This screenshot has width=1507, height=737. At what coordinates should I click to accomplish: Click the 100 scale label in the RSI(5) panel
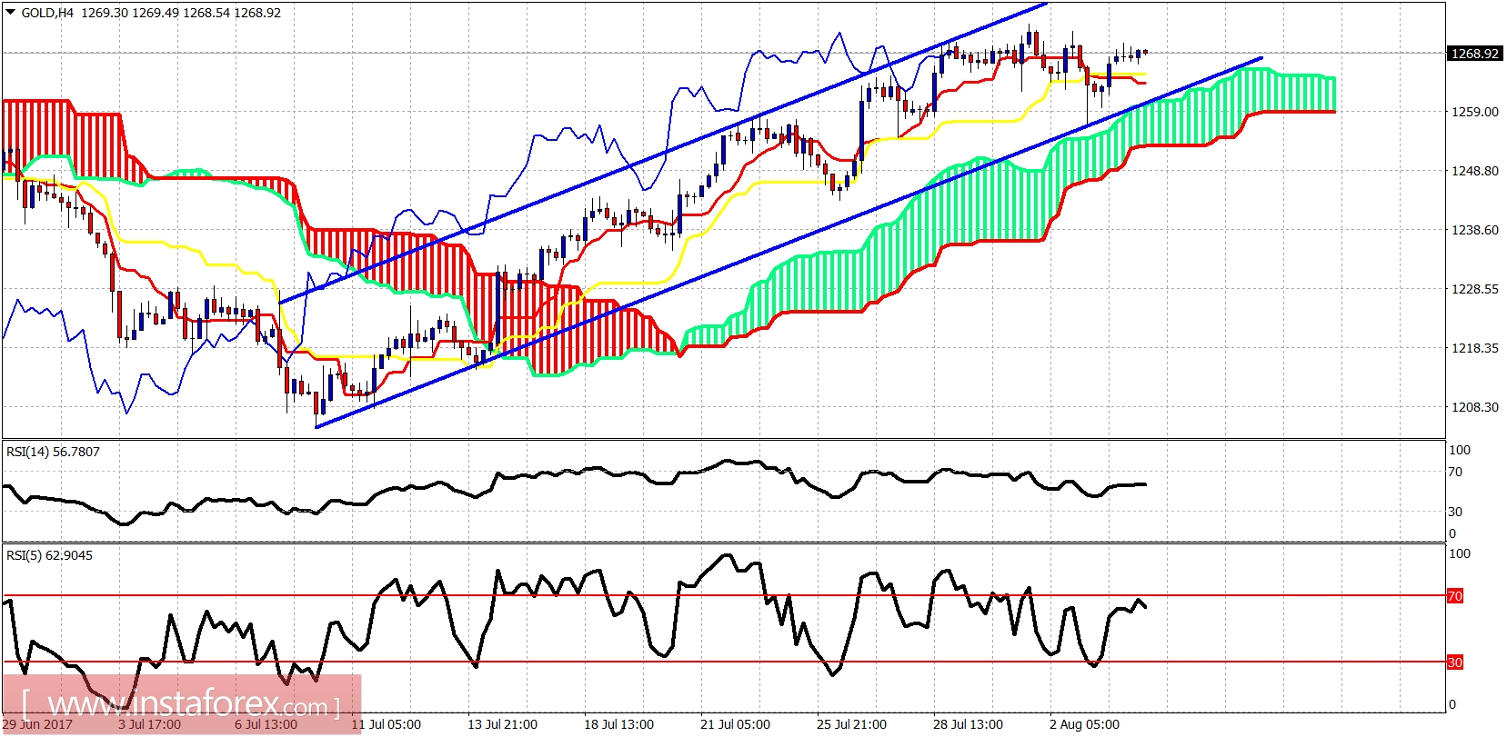click(x=1460, y=553)
